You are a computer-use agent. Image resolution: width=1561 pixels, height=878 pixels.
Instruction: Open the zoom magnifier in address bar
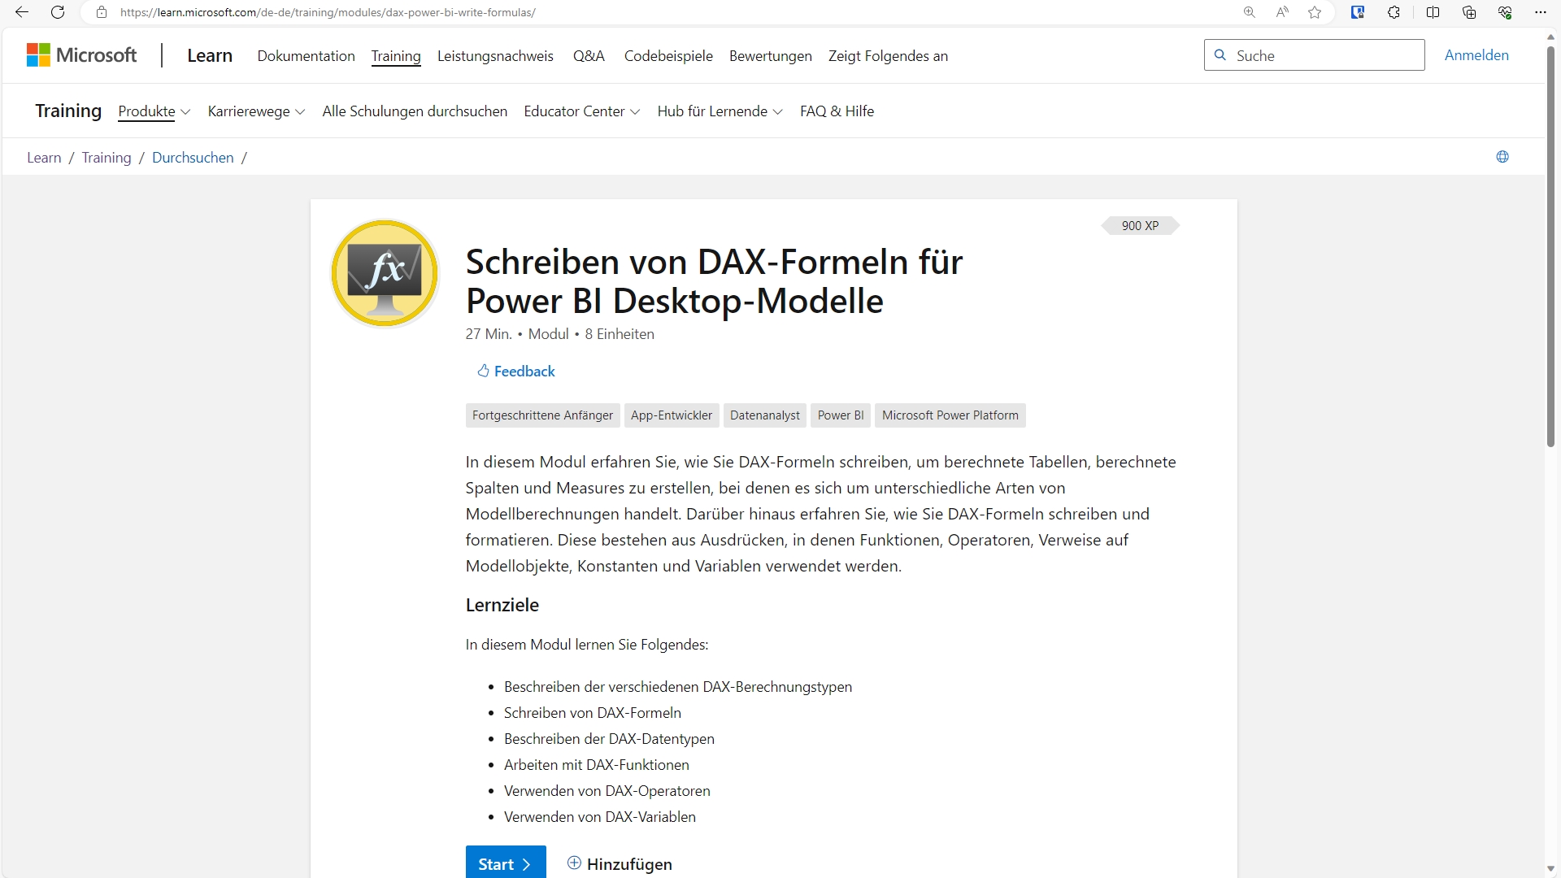[1250, 12]
